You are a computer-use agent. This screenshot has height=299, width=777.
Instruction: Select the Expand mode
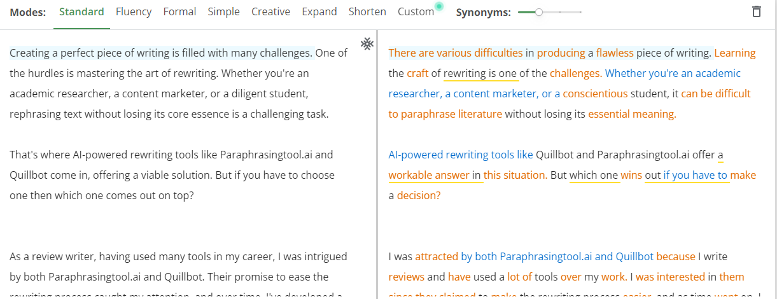(319, 11)
